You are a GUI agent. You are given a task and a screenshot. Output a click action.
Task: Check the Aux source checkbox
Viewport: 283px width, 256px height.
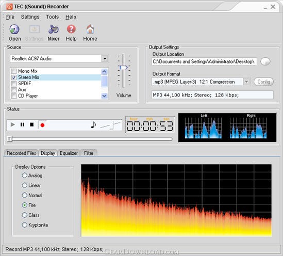click(x=14, y=90)
